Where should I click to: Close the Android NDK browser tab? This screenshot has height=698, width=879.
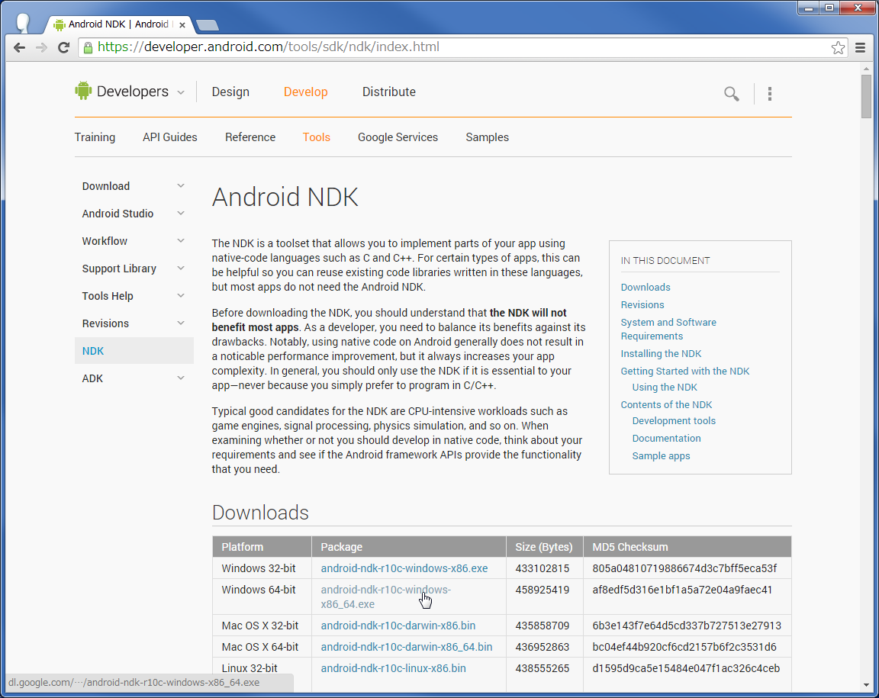click(182, 24)
